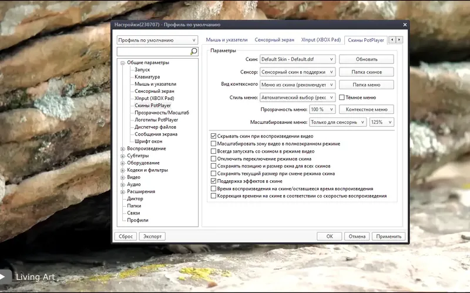The width and height of the screenshot is (470, 293).
Task: Confirm settings with OK button
Action: pos(330,237)
